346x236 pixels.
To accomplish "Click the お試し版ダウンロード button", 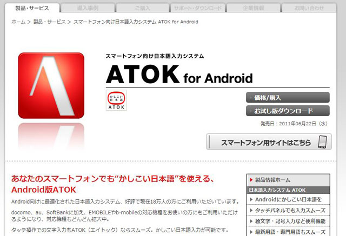I will (x=288, y=111).
